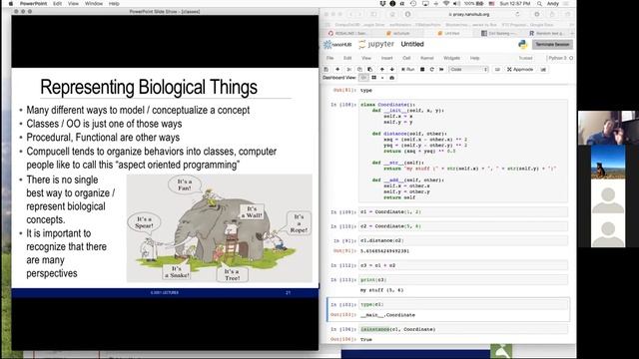
Task: Open Time Machine menu bar icon
Action: 413,3
